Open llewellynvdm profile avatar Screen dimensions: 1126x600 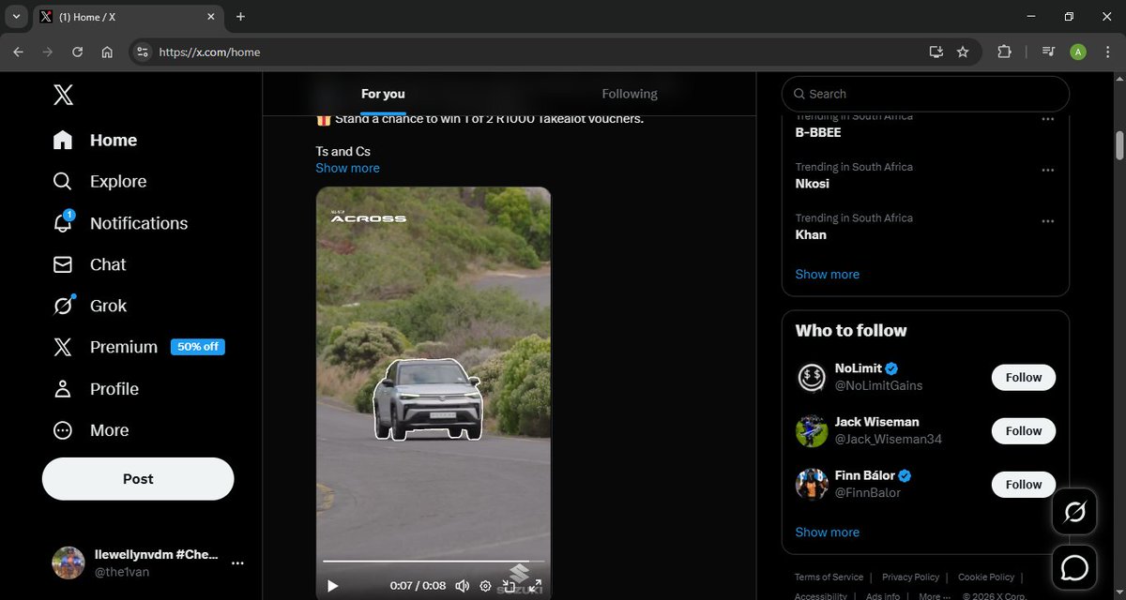68,562
